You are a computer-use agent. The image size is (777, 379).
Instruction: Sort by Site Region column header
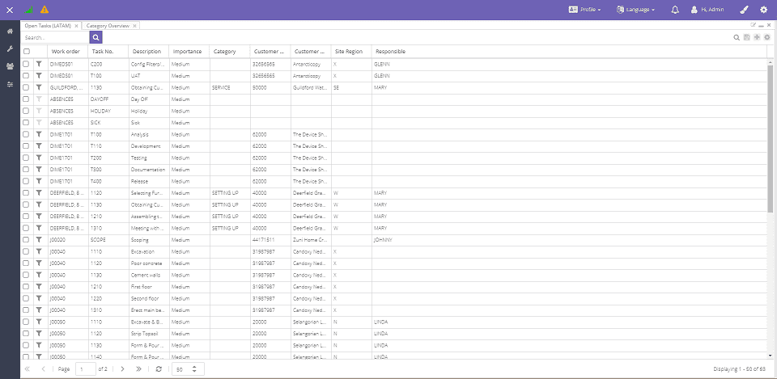pyautogui.click(x=351, y=52)
